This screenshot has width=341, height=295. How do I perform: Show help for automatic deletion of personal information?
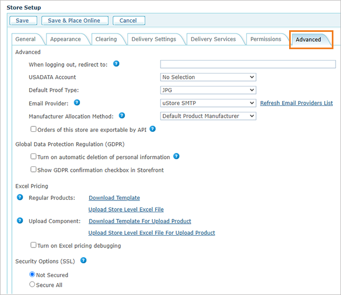[176, 157]
